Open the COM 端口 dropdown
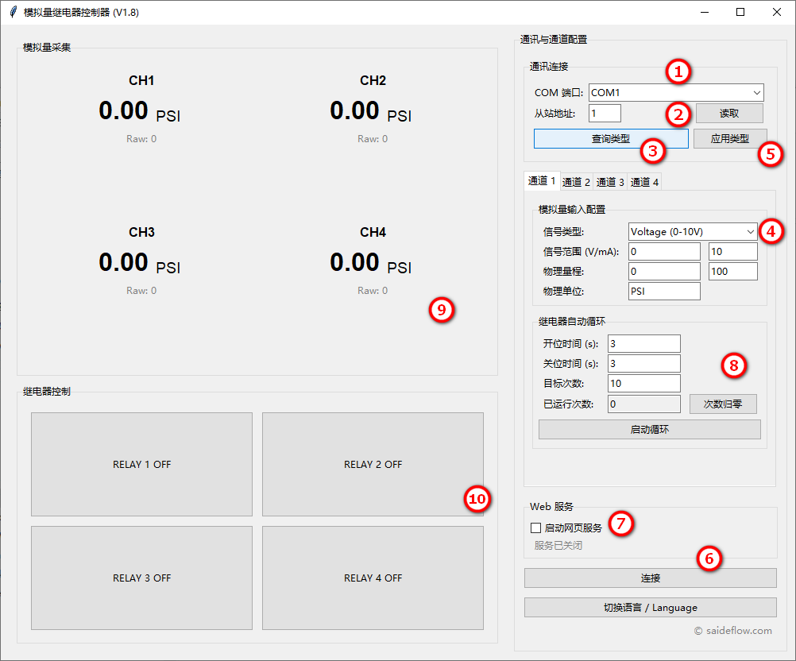Viewport: 796px width, 661px height. [x=675, y=93]
